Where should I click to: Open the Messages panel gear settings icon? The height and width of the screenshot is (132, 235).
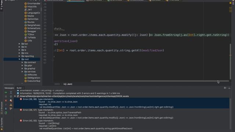click(225, 88)
